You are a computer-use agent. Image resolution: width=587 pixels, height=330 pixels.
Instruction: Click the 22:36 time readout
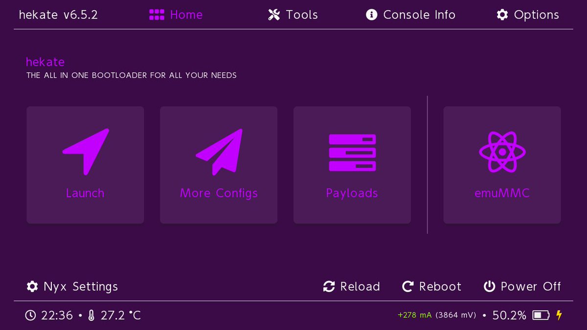coord(57,315)
